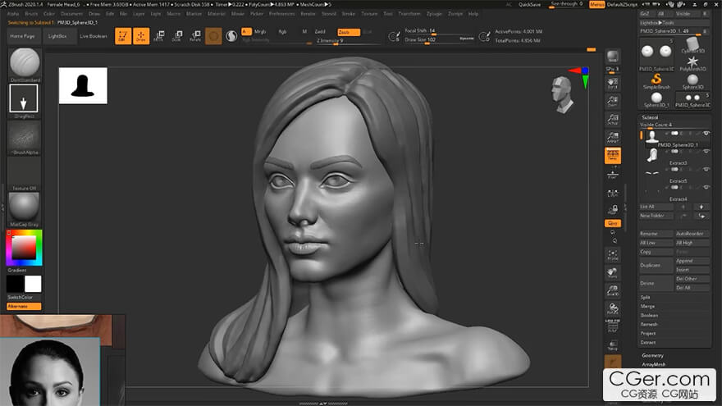Toggle local symmetry L.Sym button
722x406 pixels.
coord(612,194)
